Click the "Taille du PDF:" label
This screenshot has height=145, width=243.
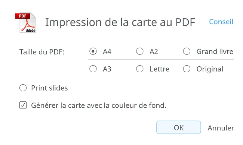pos(42,52)
